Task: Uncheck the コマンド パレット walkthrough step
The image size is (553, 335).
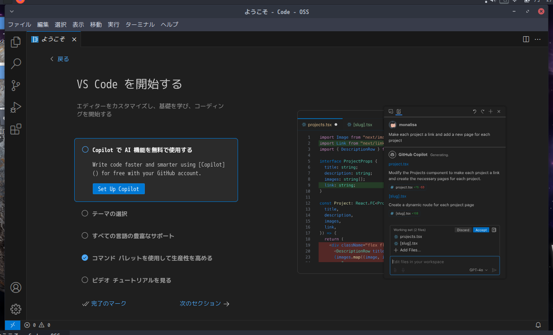Action: pyautogui.click(x=85, y=258)
